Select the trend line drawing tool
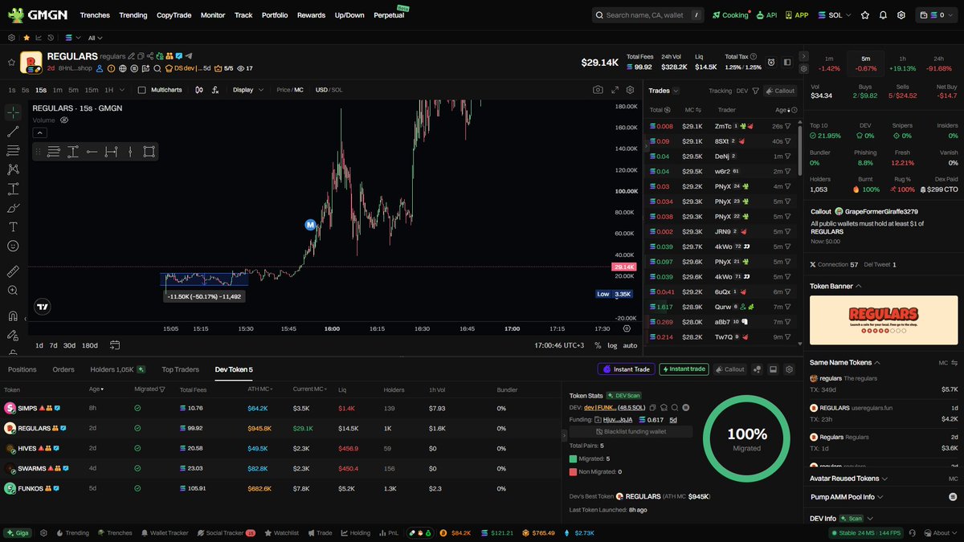Viewport: 964px width, 542px height. (13, 131)
